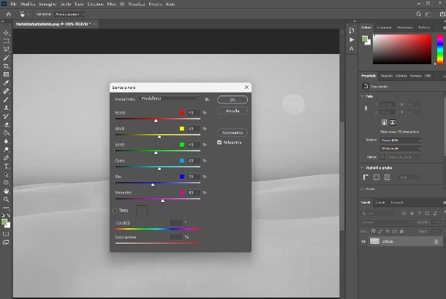Click the Automatico button
446x299 pixels.
233,133
